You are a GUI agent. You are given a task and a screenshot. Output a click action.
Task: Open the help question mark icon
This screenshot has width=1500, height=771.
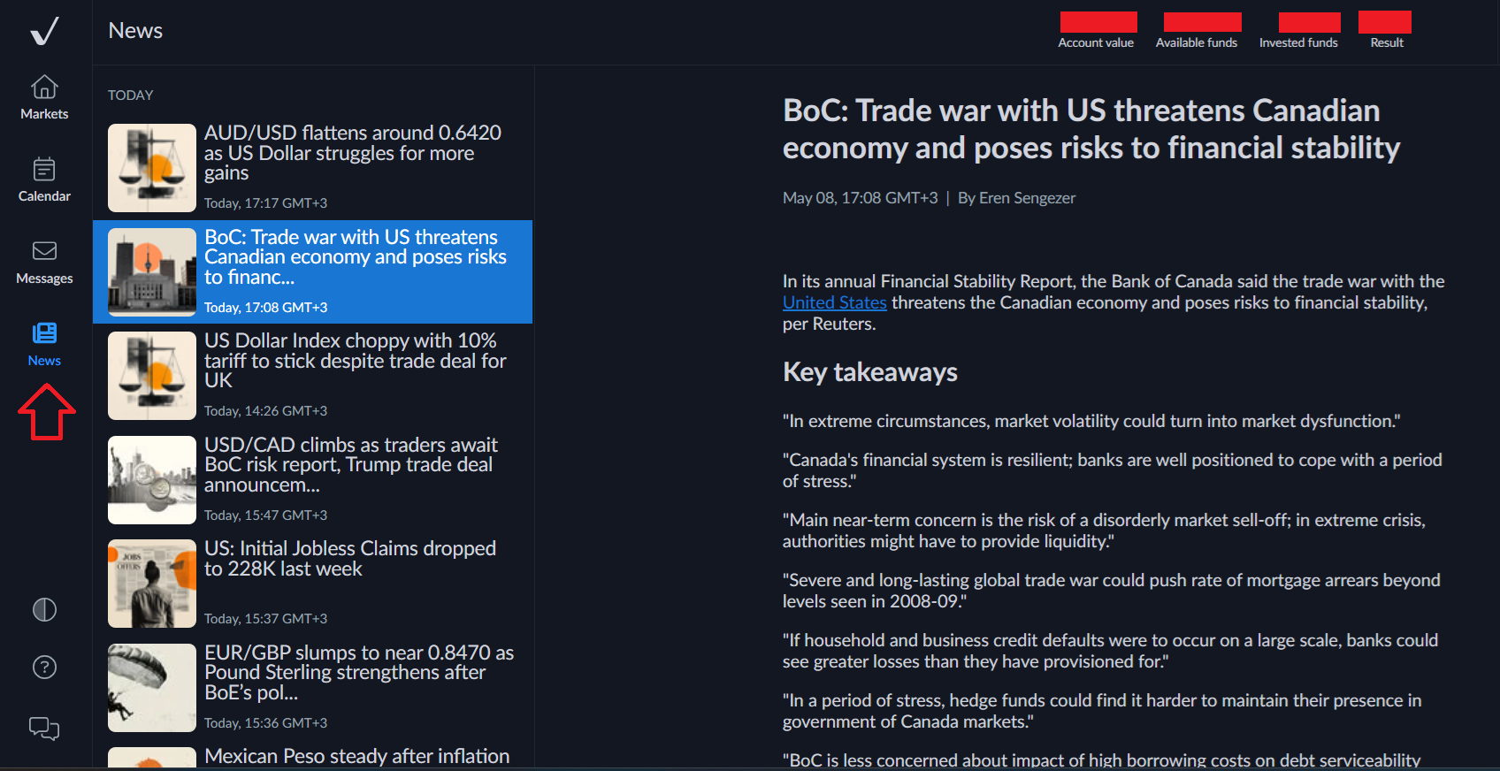(44, 668)
